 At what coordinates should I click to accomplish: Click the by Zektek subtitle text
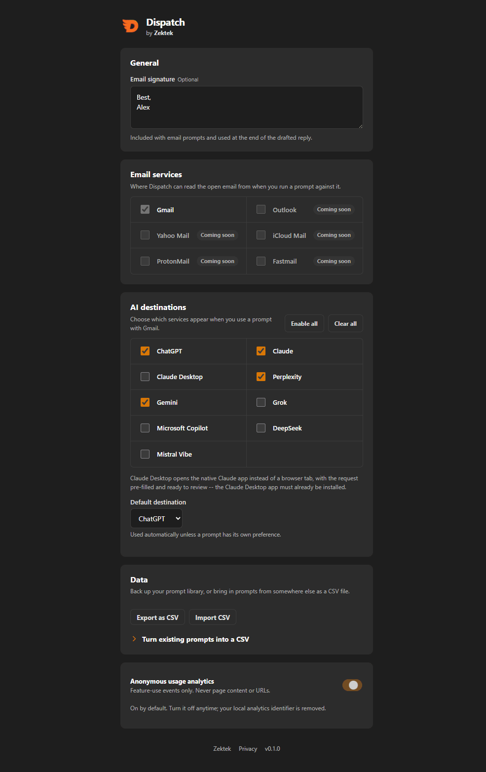pyautogui.click(x=159, y=33)
